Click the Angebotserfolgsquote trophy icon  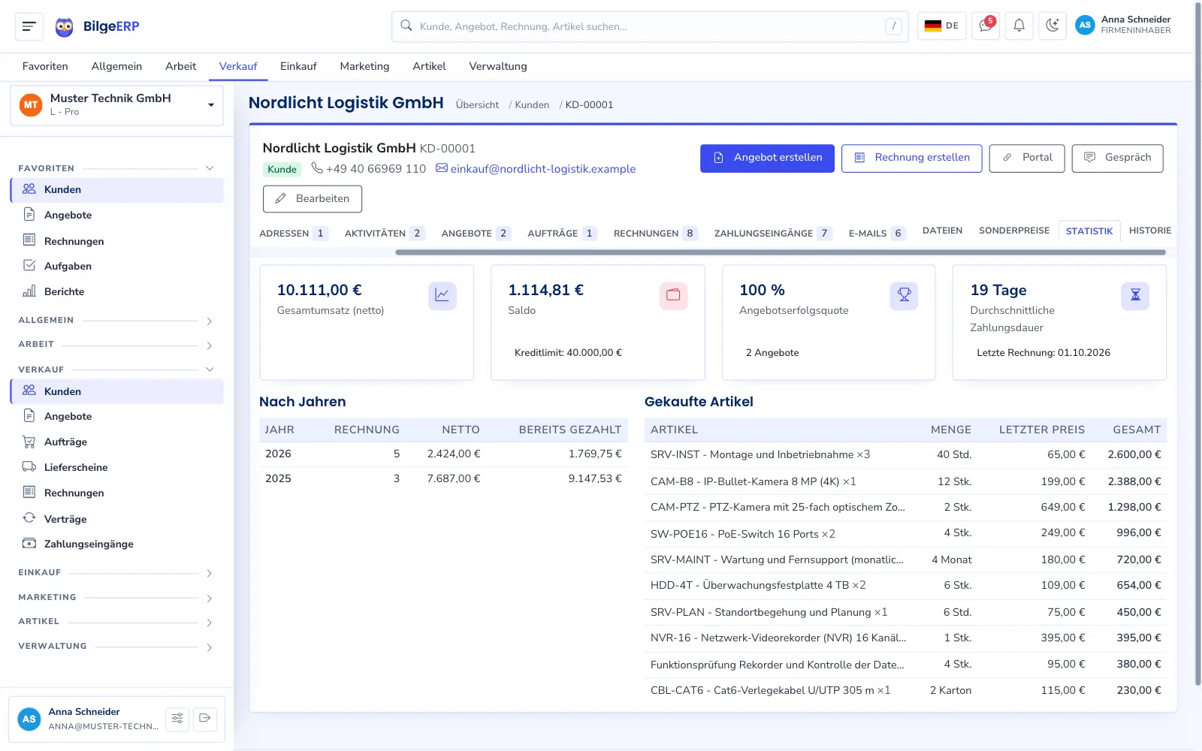(x=904, y=296)
